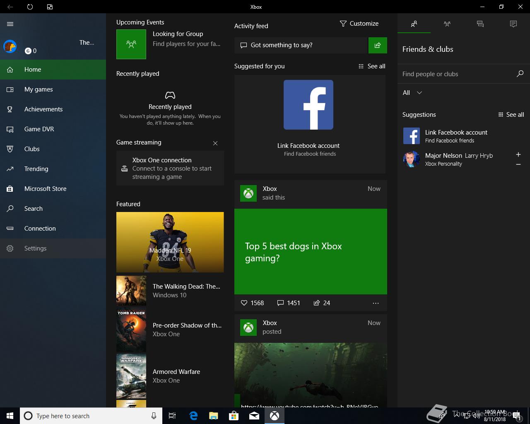Open more options on dogs post
This screenshot has height=424, width=530.
click(376, 303)
